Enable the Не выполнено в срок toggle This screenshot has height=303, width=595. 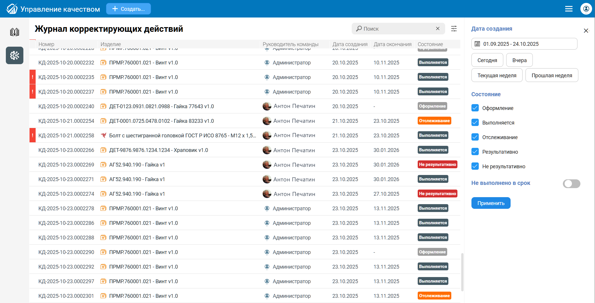(x=571, y=183)
